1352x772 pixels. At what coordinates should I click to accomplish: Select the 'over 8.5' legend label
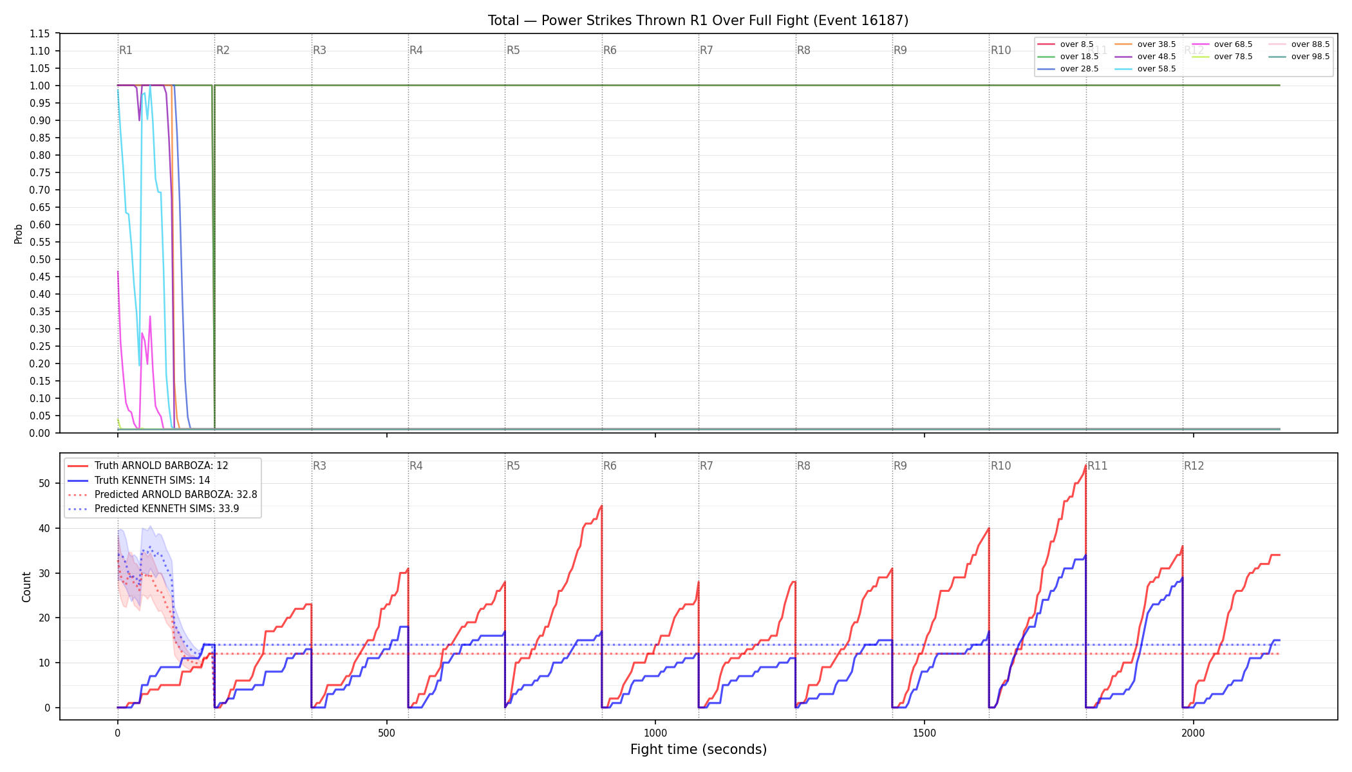(1077, 44)
